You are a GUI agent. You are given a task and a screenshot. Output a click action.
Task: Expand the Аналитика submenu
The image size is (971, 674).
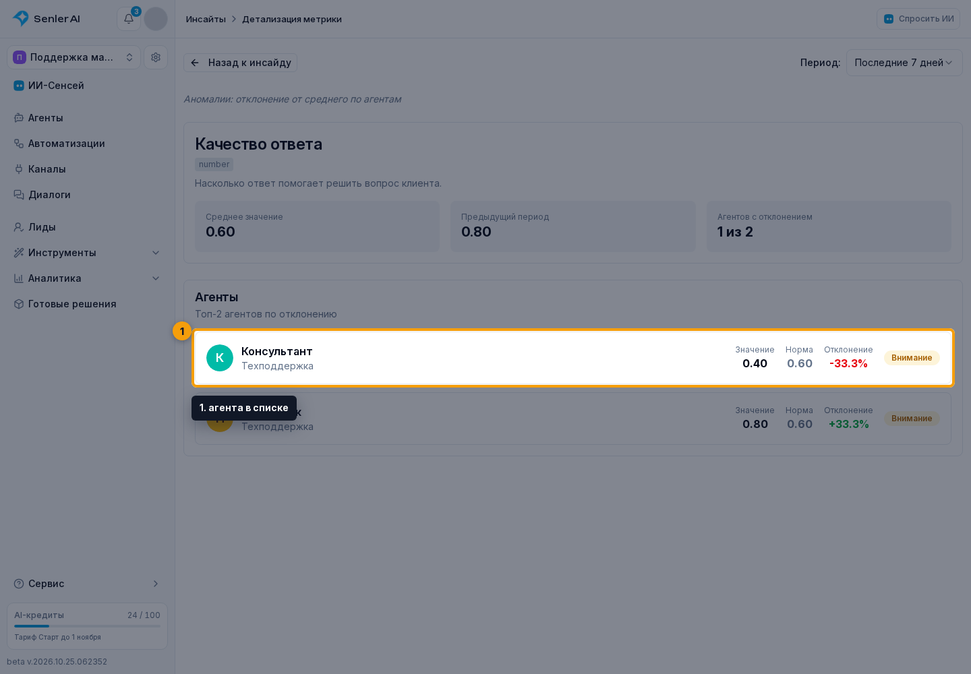(x=88, y=278)
